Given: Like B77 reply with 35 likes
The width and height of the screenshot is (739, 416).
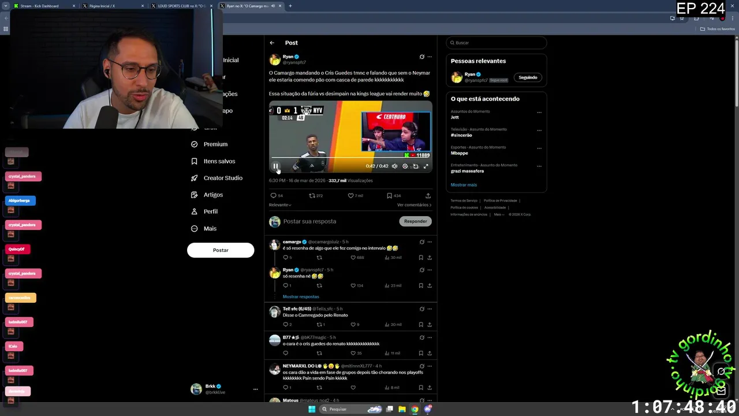Looking at the screenshot, I should click(x=356, y=353).
